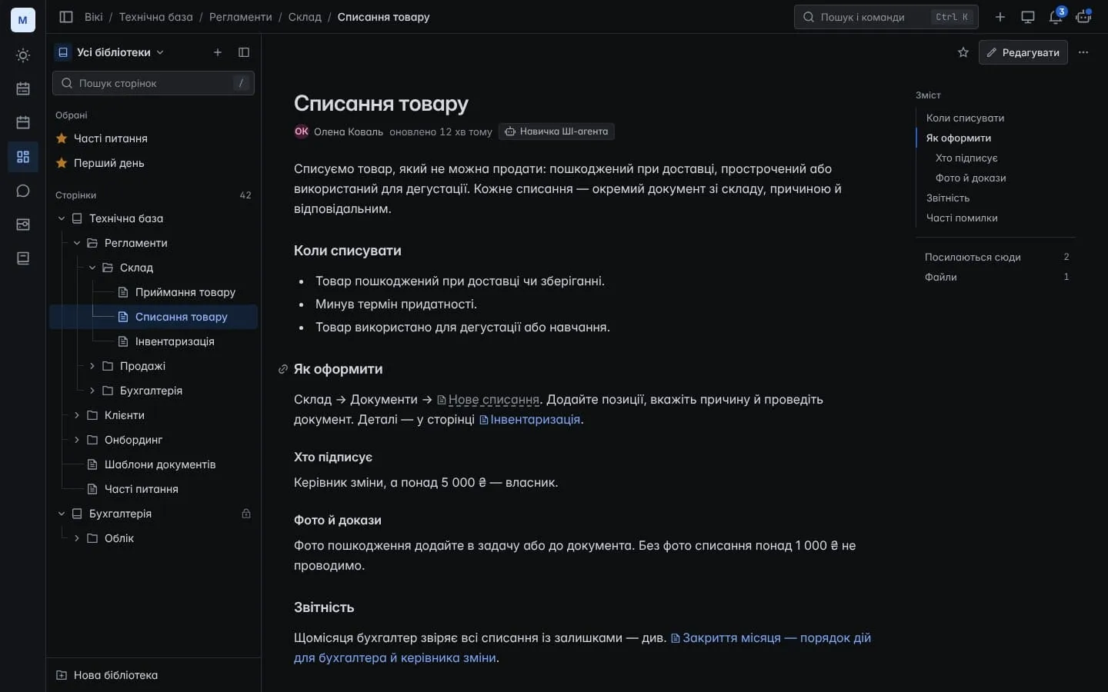1108x692 pixels.
Task: Open the notifications bell showing badge 3
Action: tap(1056, 17)
